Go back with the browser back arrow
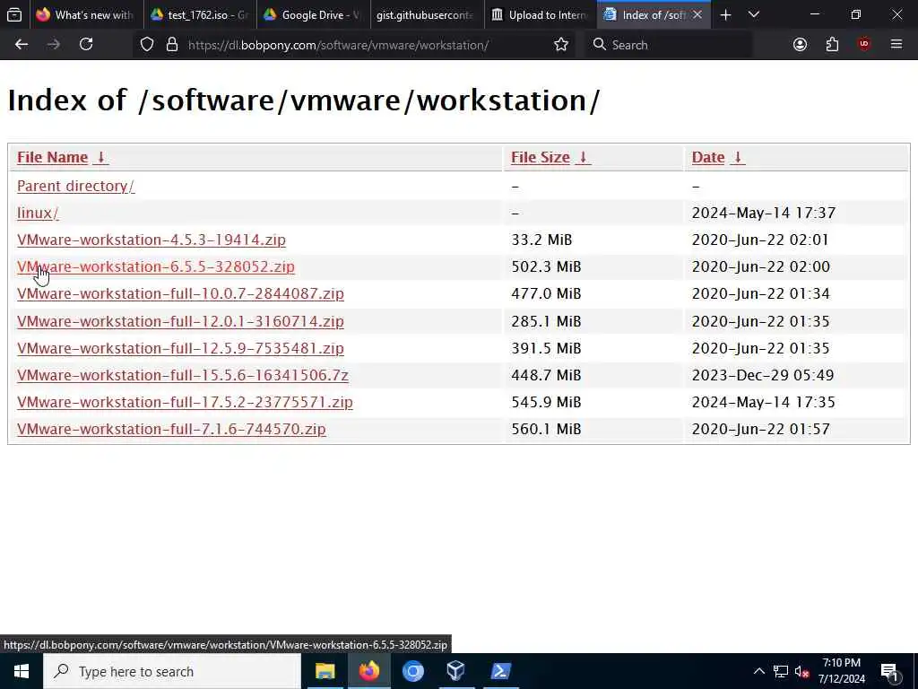918x689 pixels. coord(22,45)
